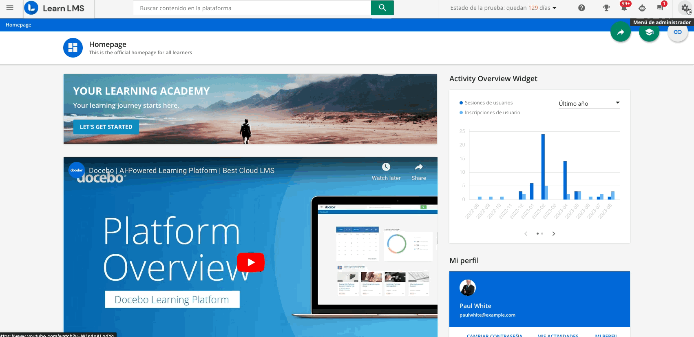Image resolution: width=694 pixels, height=337 pixels.
Task: Click the green share arrow floating button
Action: click(621, 32)
